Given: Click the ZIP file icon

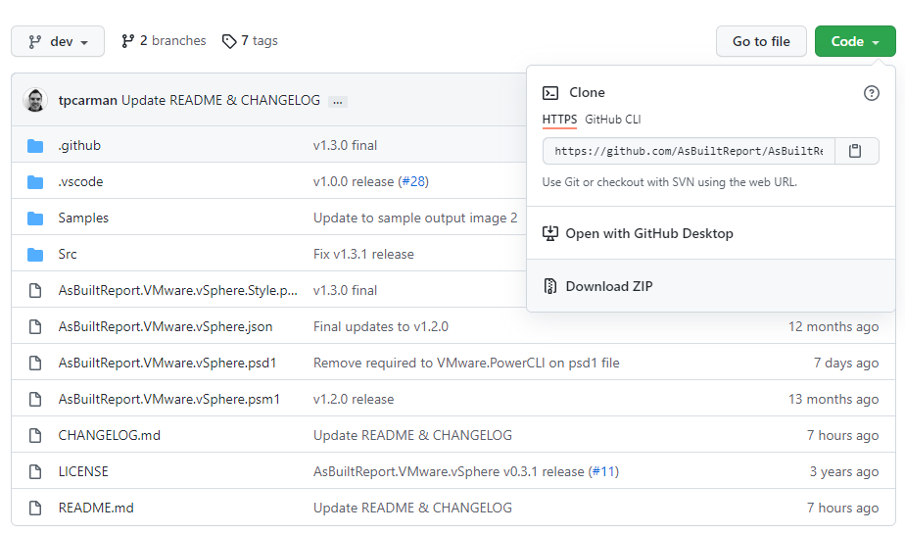Looking at the screenshot, I should pos(550,286).
